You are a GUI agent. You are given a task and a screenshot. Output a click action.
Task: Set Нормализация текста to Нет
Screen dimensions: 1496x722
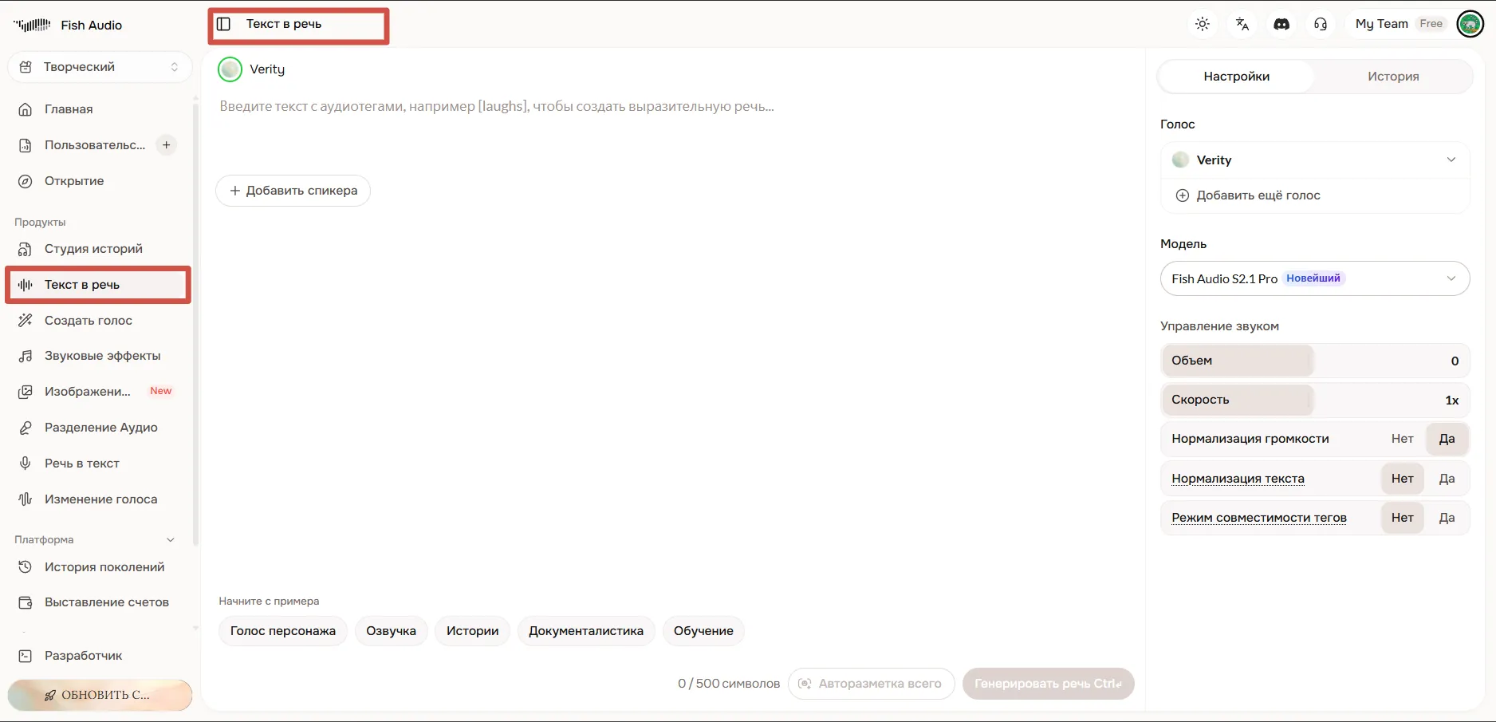tap(1402, 479)
